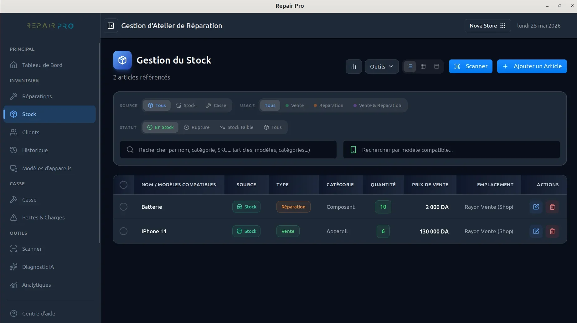Click the quantity 6 badge
The image size is (577, 323).
click(x=383, y=231)
